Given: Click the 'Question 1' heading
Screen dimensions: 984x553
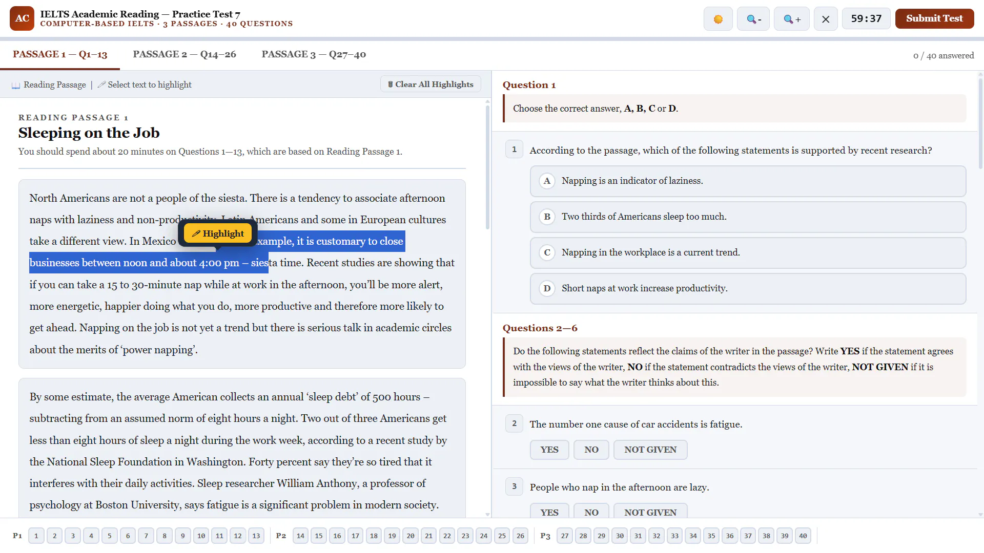Looking at the screenshot, I should 529,85.
